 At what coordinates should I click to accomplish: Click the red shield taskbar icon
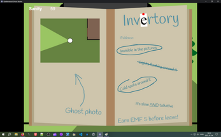coord(36,134)
